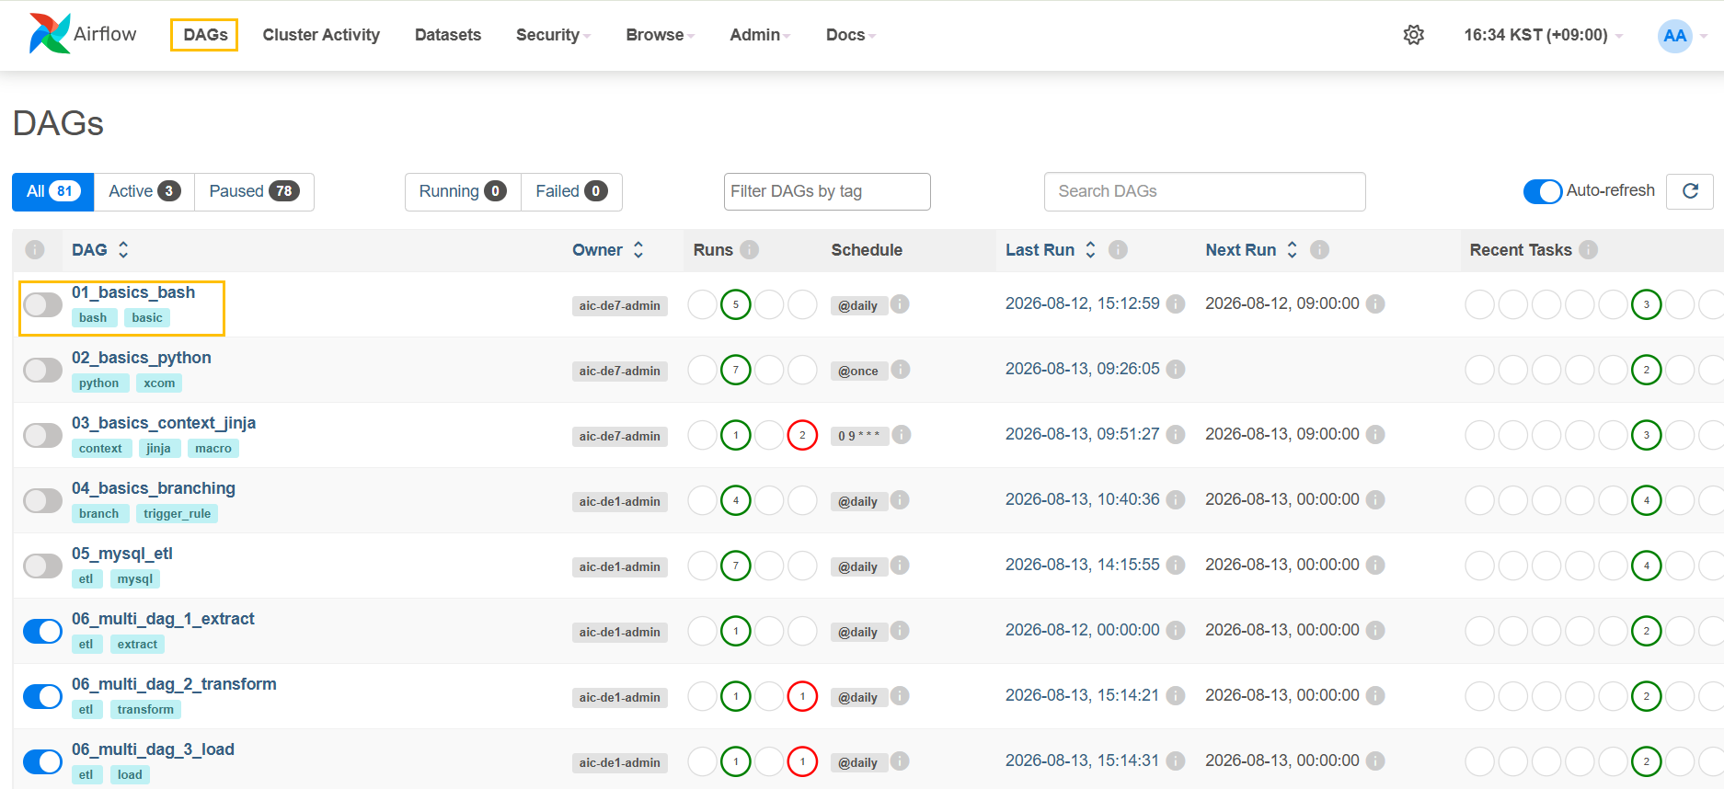Click the info icon beside Recent Tasks header
This screenshot has width=1724, height=789.
pos(1589,249)
